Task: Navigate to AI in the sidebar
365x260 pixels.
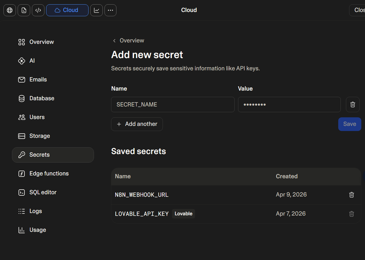Action: 32,61
